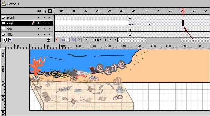This screenshot has width=210, height=116.
Task: Click the timeline scroll left arrow
Action: 116,40
